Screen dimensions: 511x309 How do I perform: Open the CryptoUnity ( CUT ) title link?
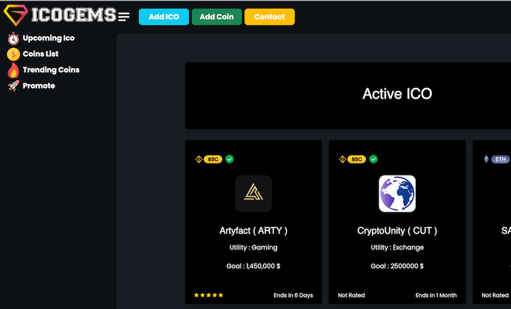click(x=397, y=231)
